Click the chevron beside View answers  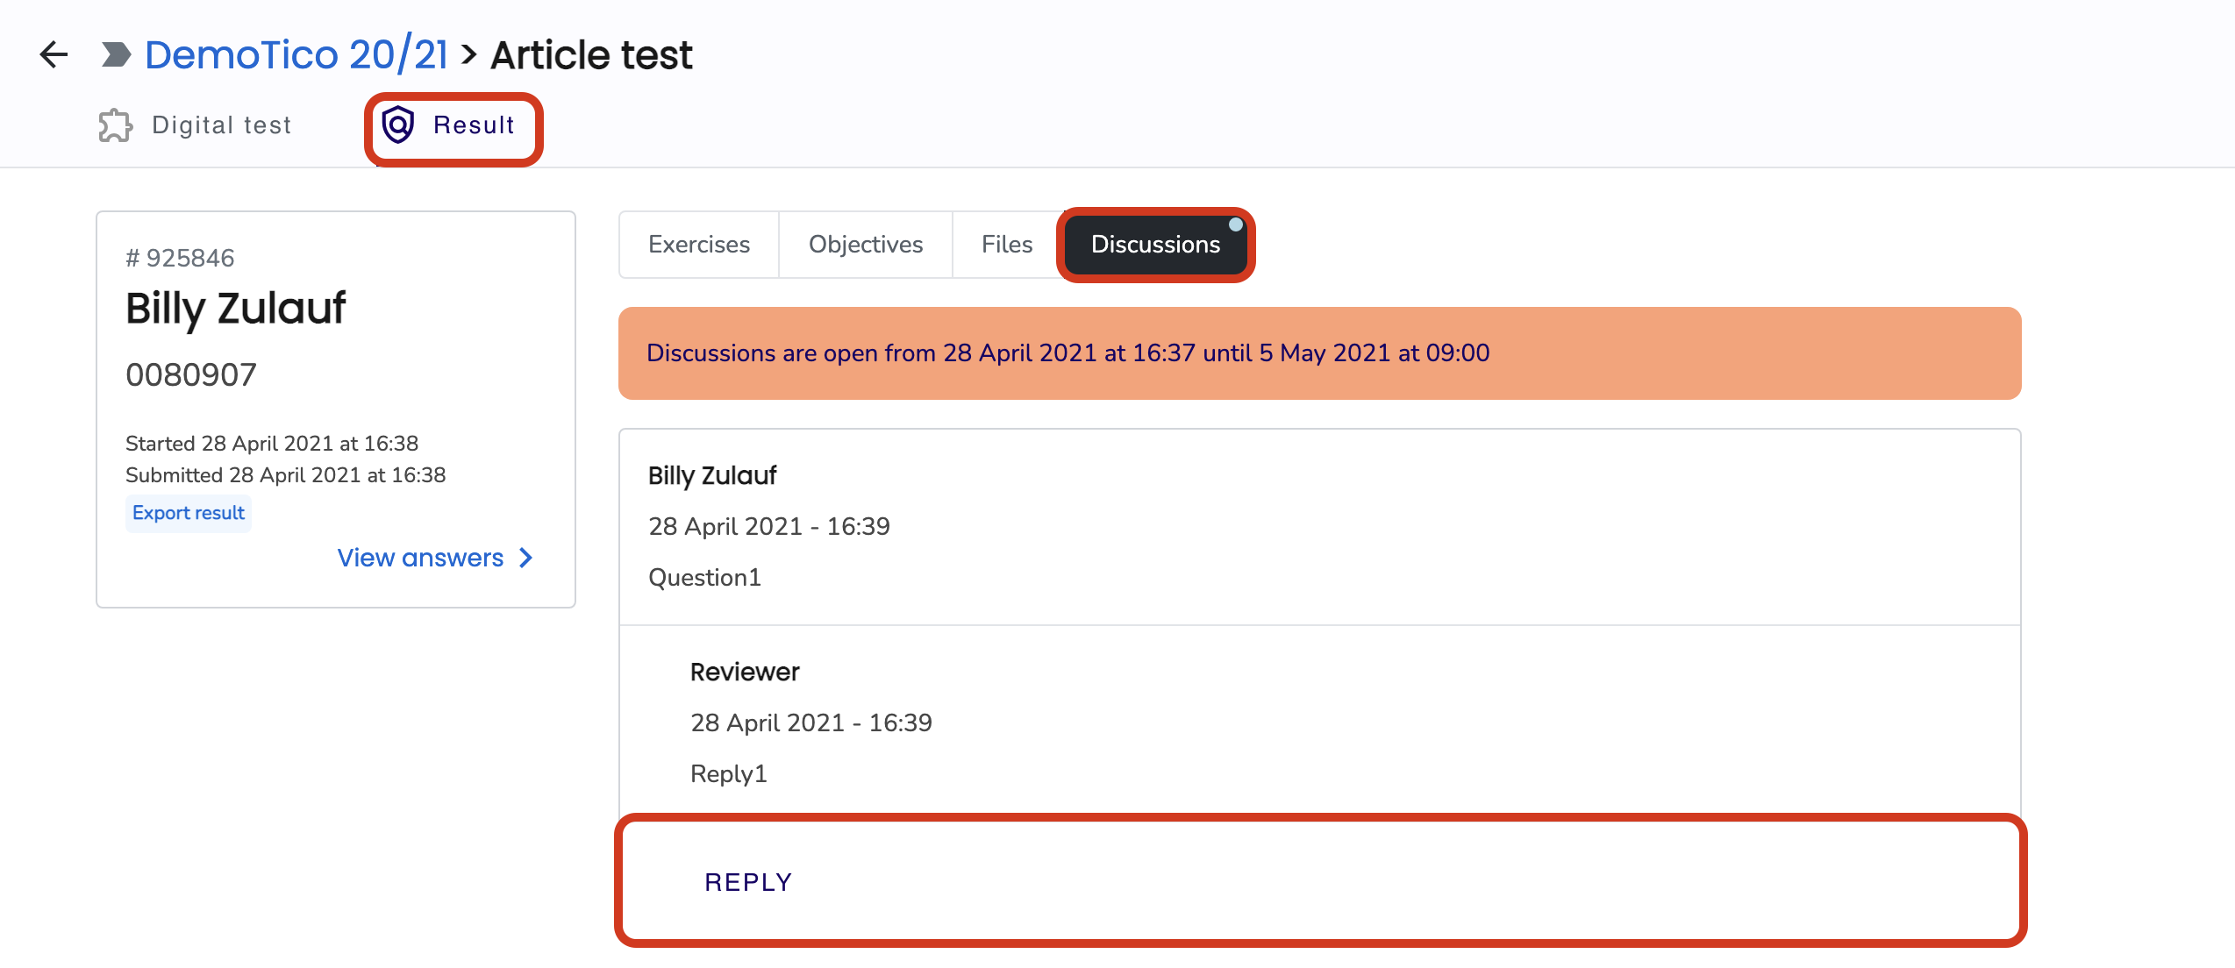tap(525, 558)
